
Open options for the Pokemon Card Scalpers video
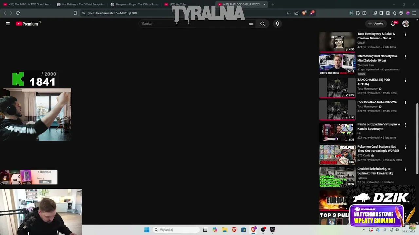point(405,147)
